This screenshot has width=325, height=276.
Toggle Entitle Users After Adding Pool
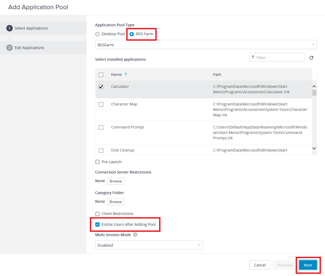97,224
